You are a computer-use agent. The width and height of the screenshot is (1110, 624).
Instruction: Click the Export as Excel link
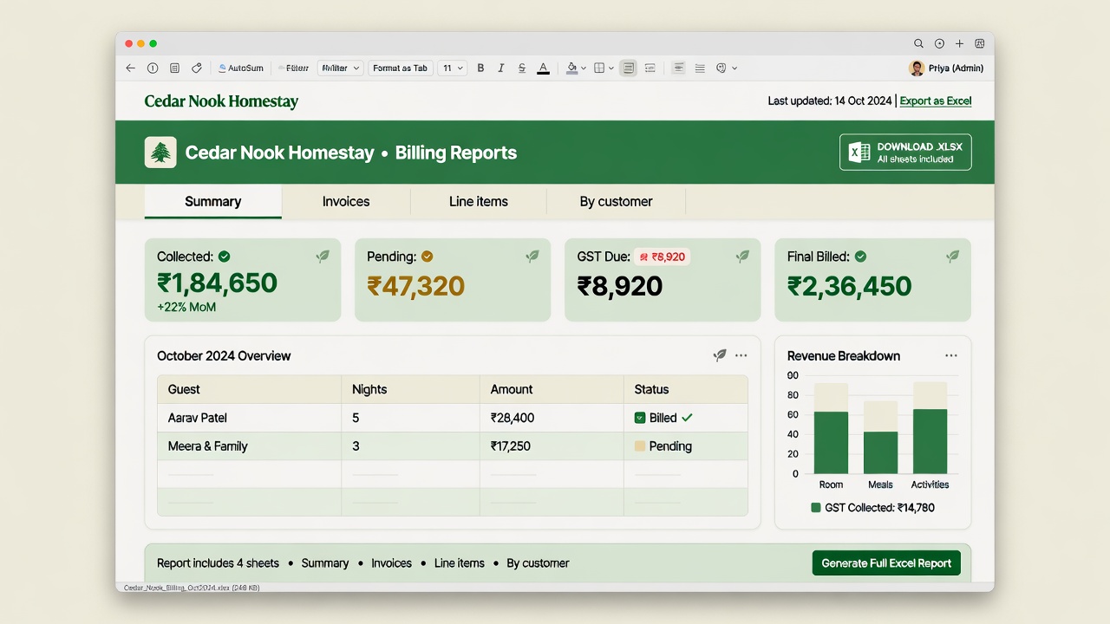click(936, 101)
